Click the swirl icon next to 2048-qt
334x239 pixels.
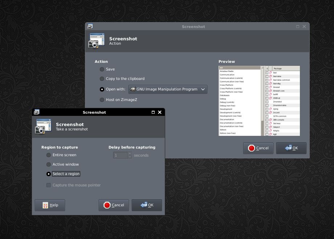(270, 98)
